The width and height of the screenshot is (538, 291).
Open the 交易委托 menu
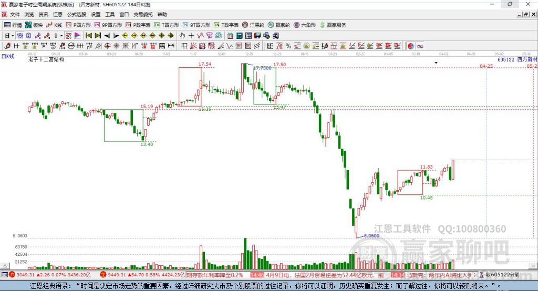point(143,14)
